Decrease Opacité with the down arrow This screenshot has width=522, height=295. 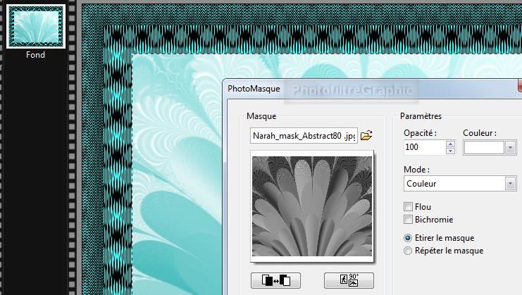(450, 151)
